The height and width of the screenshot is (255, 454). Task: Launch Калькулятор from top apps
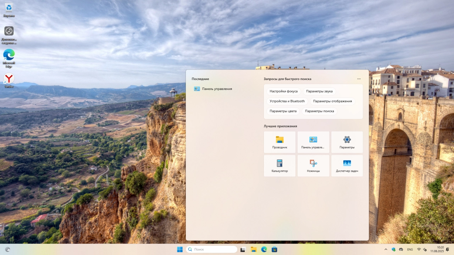(x=279, y=166)
